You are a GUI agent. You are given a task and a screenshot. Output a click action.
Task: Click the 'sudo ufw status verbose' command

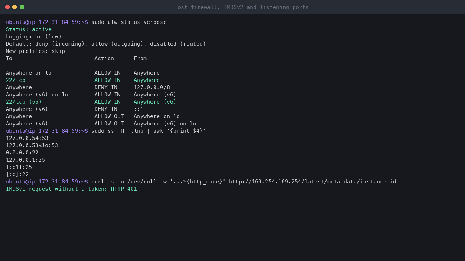(x=129, y=22)
